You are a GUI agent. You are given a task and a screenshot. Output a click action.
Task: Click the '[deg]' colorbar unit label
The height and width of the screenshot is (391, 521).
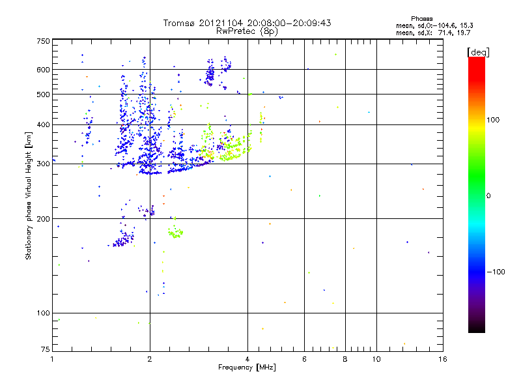point(478,52)
